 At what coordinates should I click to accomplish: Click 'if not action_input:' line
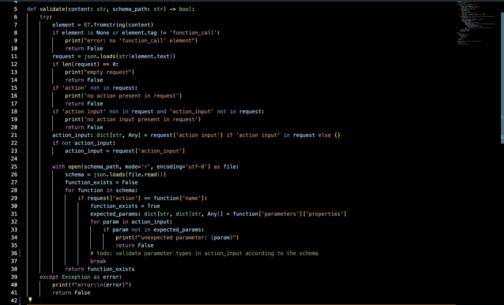(x=84, y=143)
